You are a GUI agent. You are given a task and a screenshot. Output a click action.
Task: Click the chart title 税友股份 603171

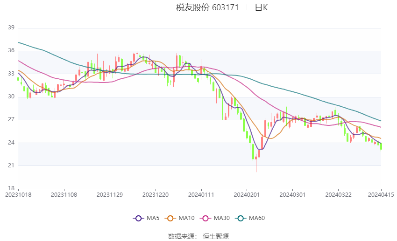tap(207, 7)
